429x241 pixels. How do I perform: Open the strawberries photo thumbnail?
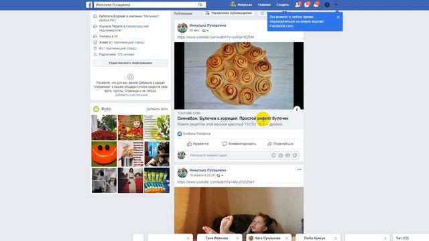[104, 128]
